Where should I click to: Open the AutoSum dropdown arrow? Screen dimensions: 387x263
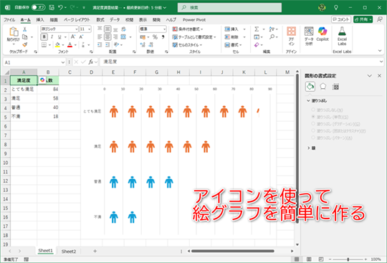[264, 29]
